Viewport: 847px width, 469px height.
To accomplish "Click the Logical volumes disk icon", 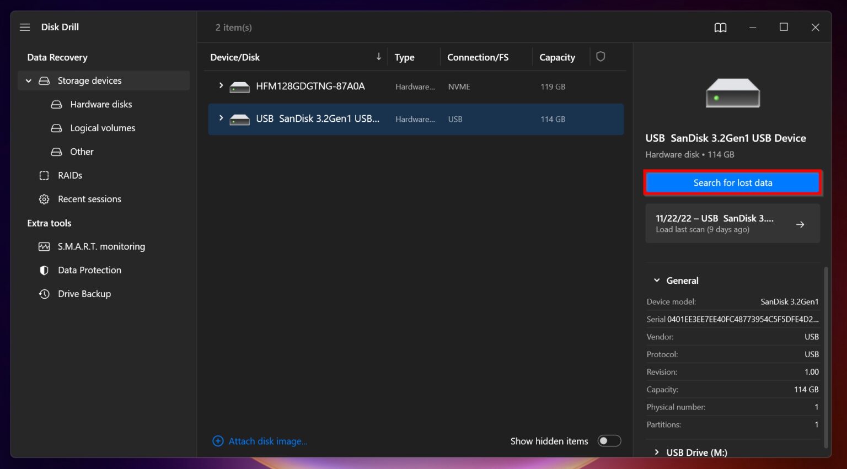I will (x=57, y=128).
